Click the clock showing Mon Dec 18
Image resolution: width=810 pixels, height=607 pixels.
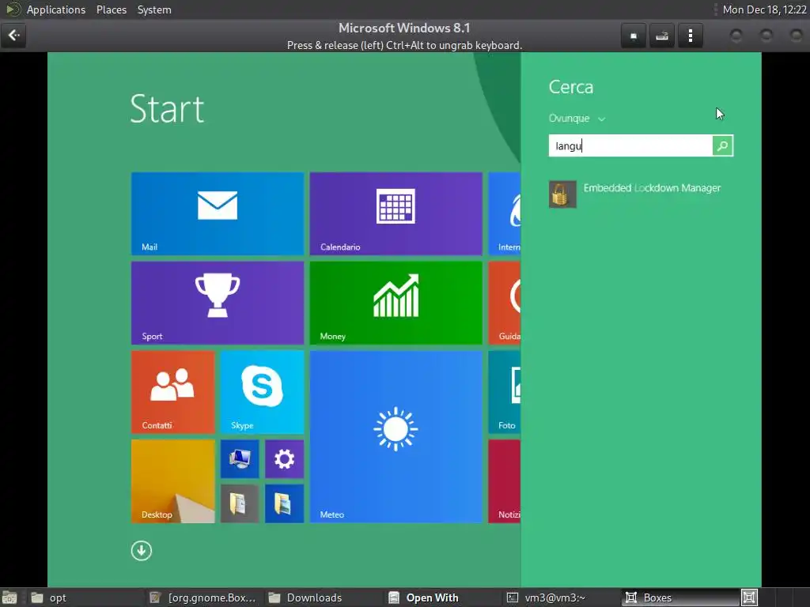764,9
